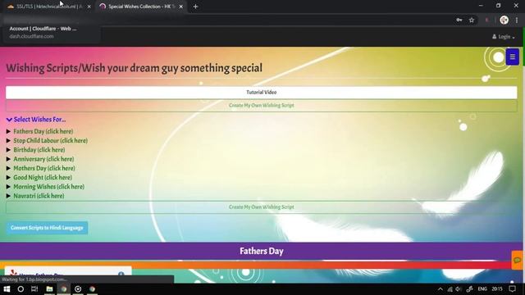Screen dimensions: 525x295
Task: Close the Special Wishes Collection tab
Action: [180, 7]
